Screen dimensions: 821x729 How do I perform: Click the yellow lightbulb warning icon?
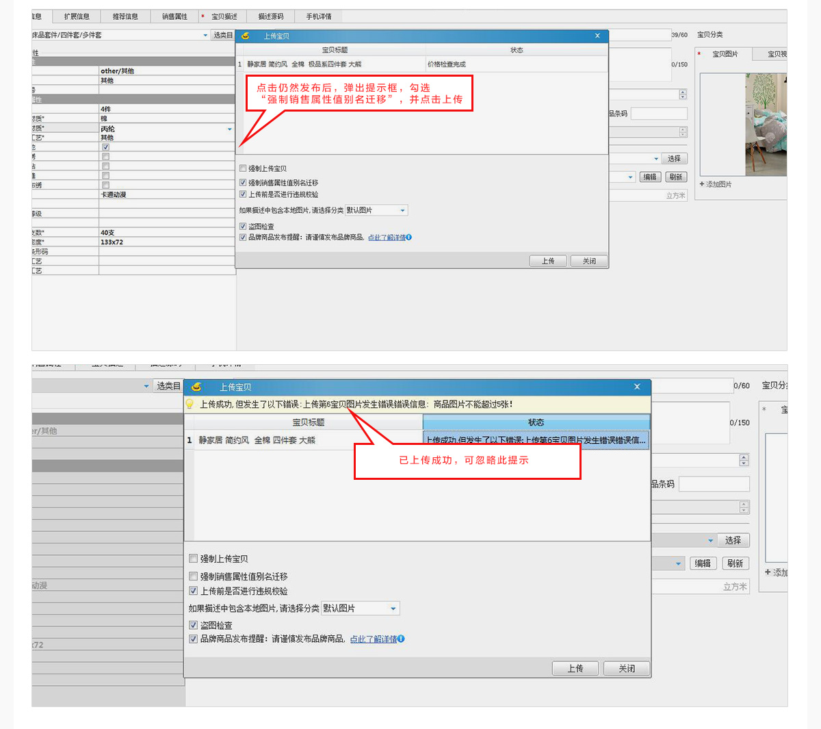190,405
